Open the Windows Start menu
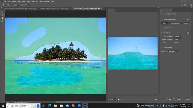 tap(3, 106)
